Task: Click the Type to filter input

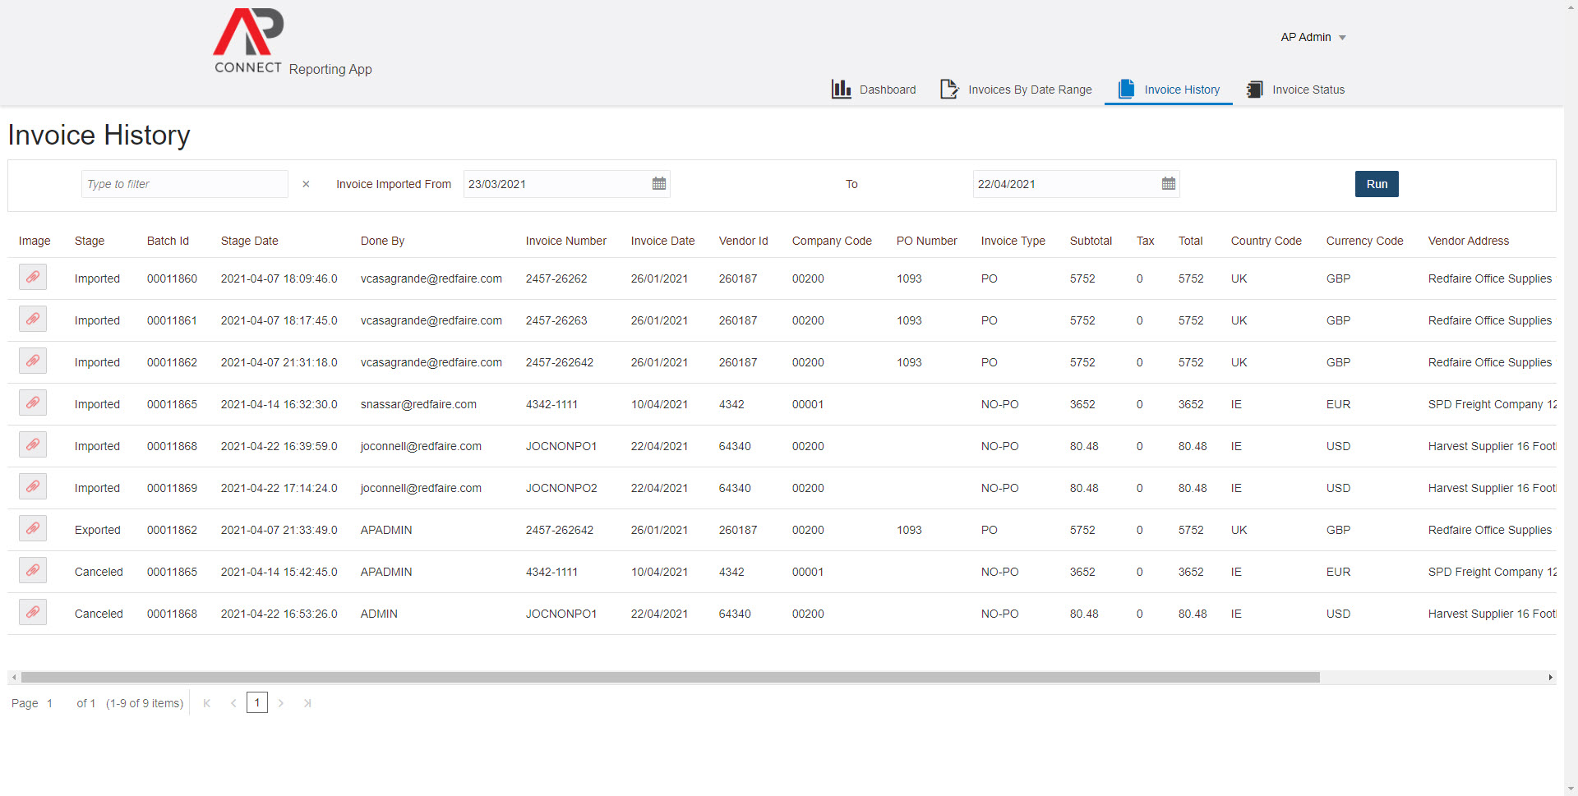Action: click(x=185, y=184)
